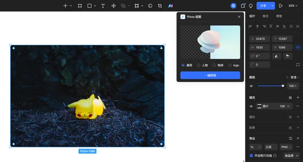This screenshot has width=303, height=162.
Task: Toggle the constrain proportions link icon
Action: [x=298, y=47]
